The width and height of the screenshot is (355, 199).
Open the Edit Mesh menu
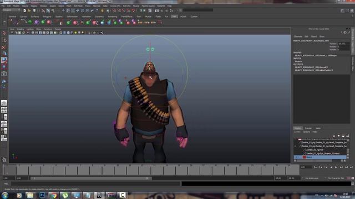(78, 6)
